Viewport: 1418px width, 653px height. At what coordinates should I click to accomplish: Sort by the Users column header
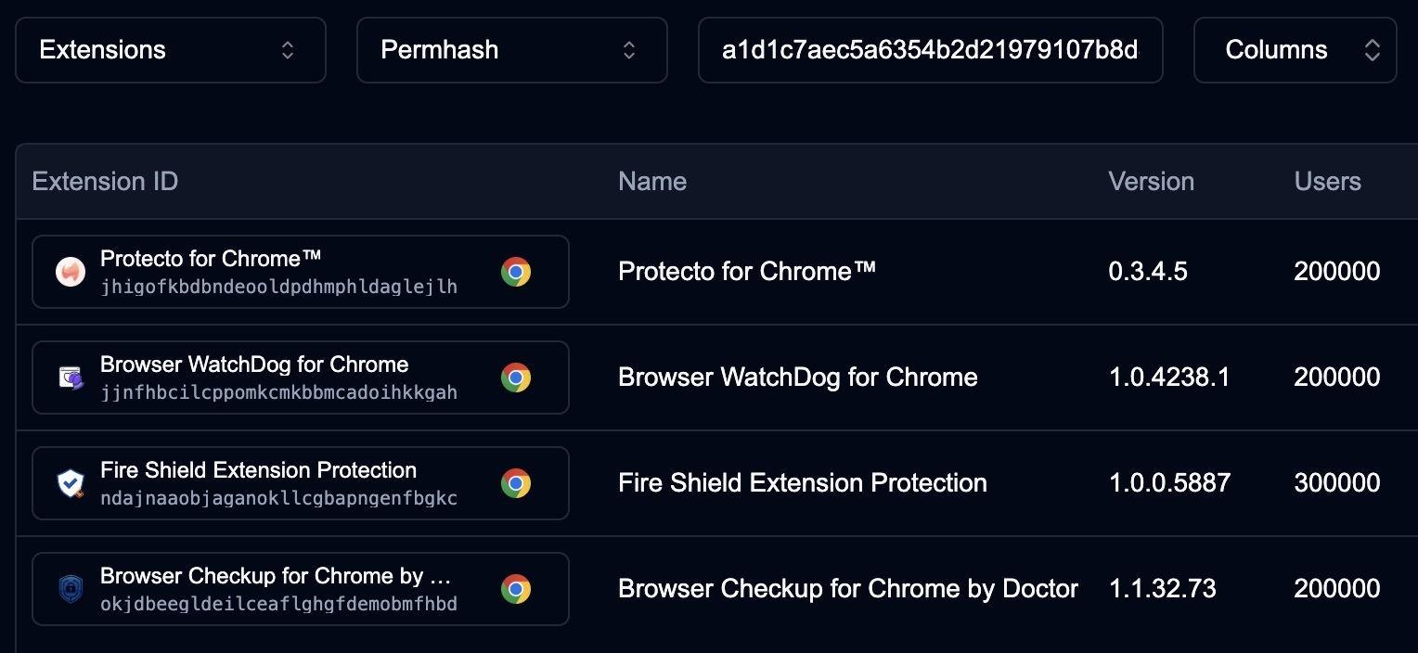1327,182
